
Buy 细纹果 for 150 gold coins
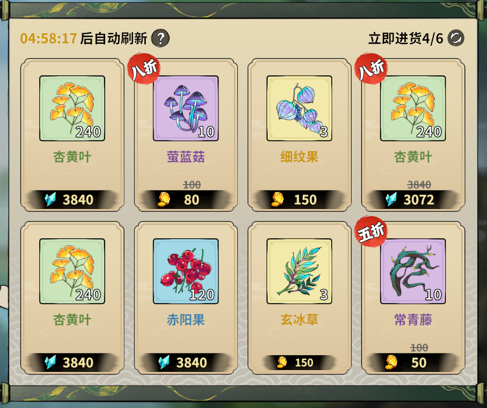299,199
